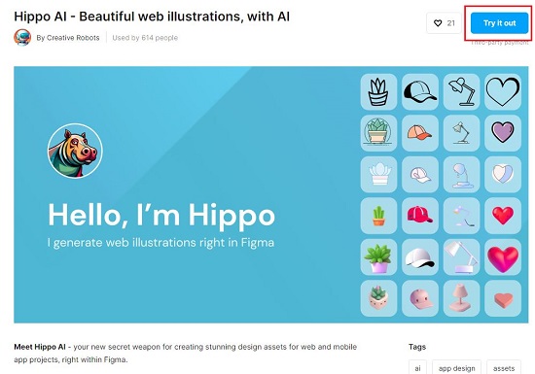The image size is (535, 374).
Task: Click the green plant in circle illustration
Action: [x=378, y=133]
